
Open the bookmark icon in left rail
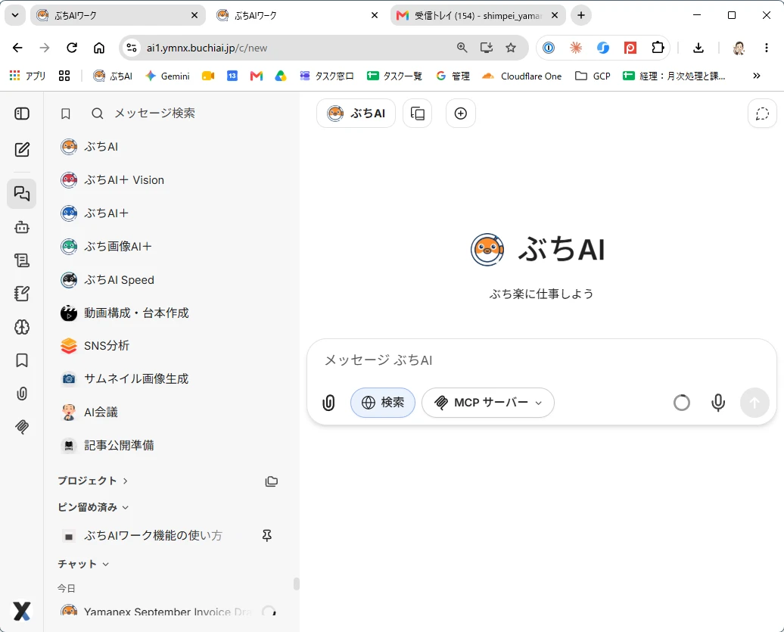point(21,360)
